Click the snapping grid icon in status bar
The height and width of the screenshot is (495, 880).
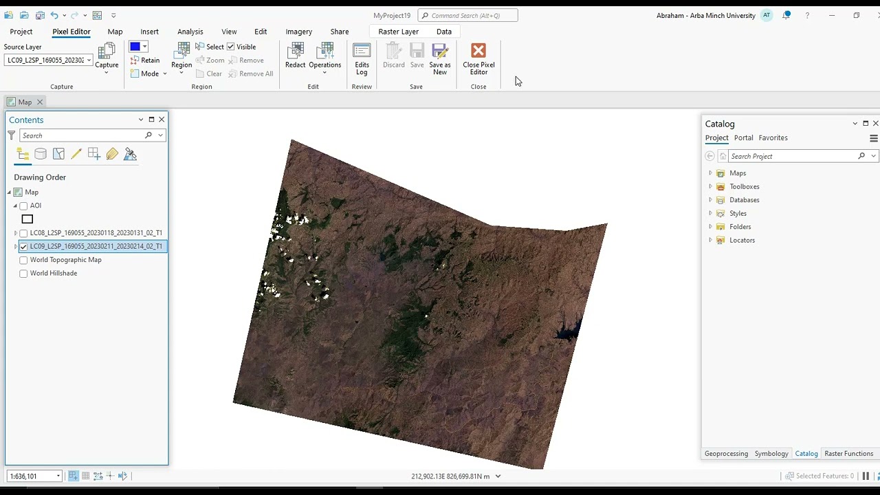(74, 476)
